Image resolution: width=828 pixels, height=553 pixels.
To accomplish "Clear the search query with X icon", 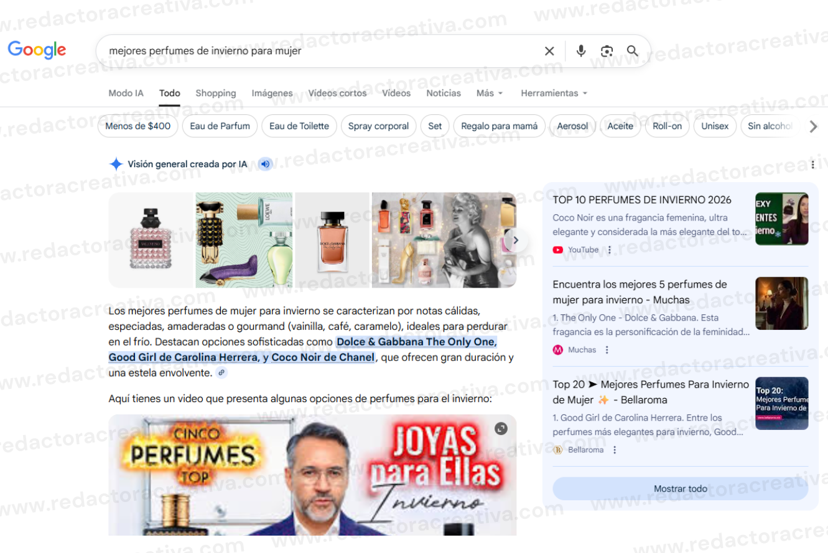I will point(549,51).
